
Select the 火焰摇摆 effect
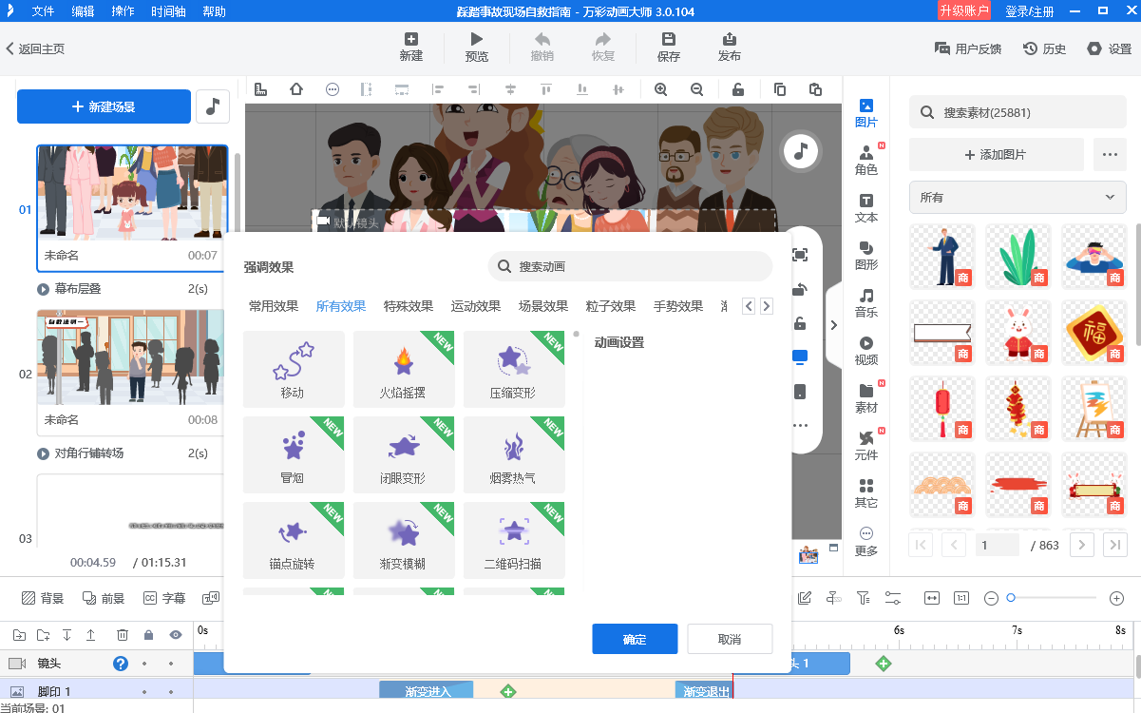[x=404, y=369]
